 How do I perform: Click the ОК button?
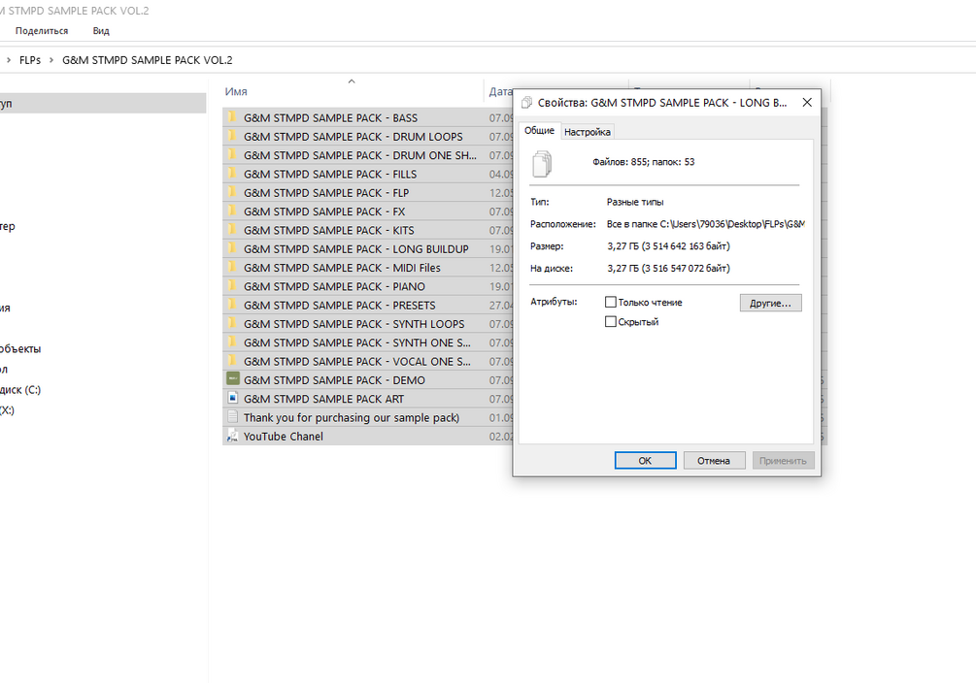pyautogui.click(x=645, y=460)
